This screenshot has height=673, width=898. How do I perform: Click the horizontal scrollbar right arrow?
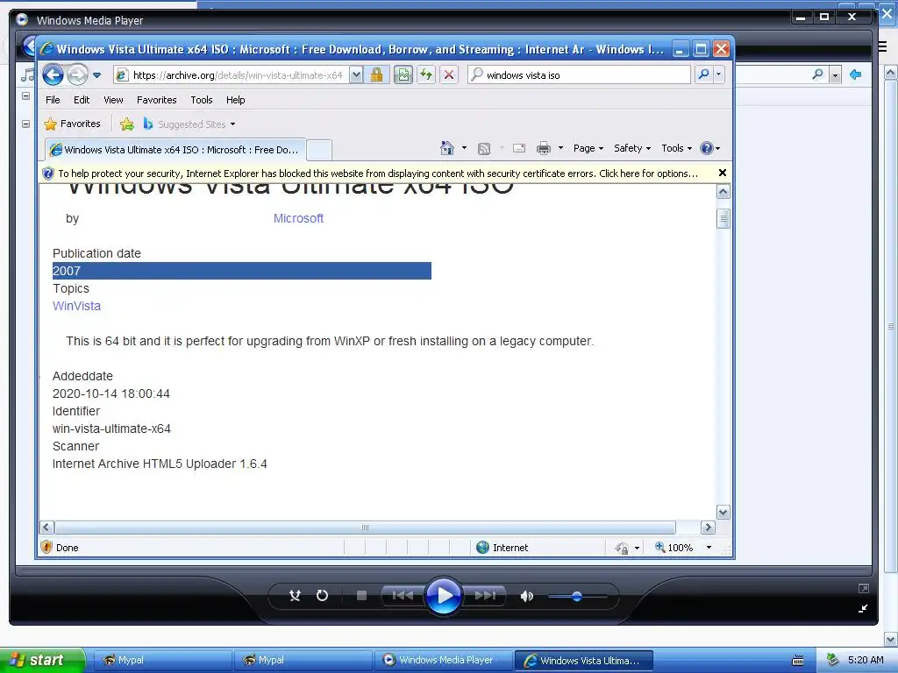[708, 527]
